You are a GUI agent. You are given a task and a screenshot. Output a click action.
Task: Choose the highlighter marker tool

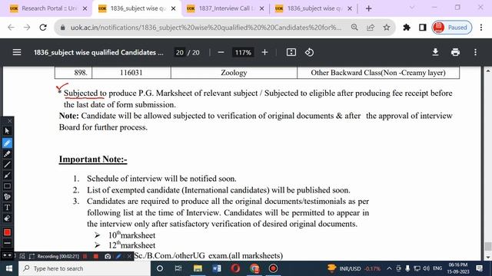7,153
